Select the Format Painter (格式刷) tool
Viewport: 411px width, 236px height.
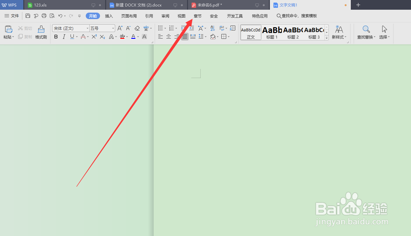41,32
